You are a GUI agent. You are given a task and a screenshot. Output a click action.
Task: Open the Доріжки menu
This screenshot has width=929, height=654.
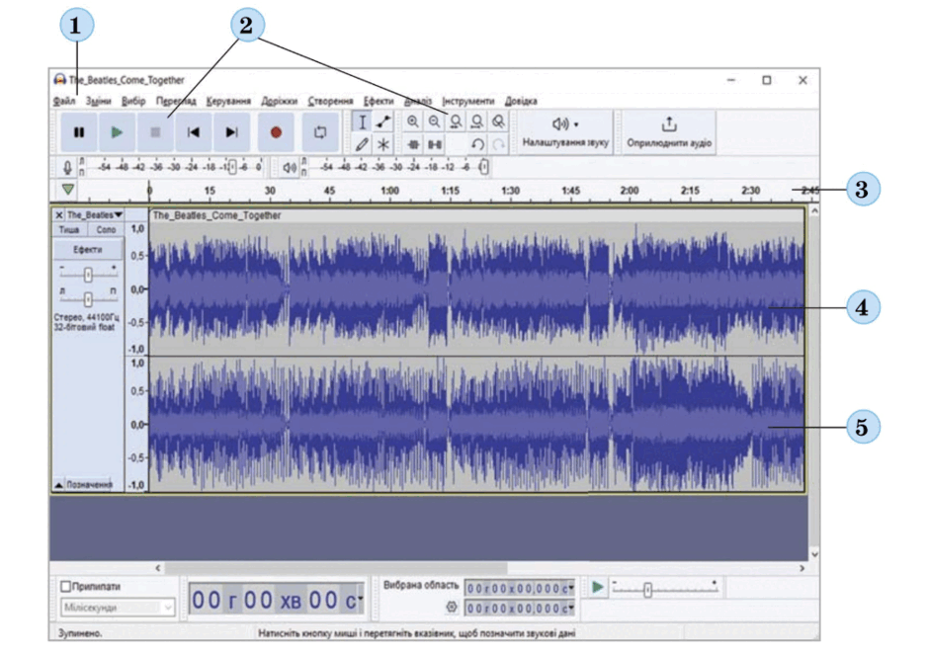tap(279, 102)
